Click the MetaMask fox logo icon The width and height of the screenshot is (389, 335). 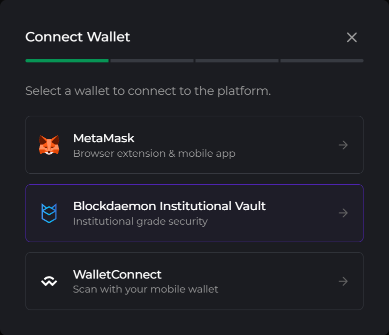click(x=49, y=145)
